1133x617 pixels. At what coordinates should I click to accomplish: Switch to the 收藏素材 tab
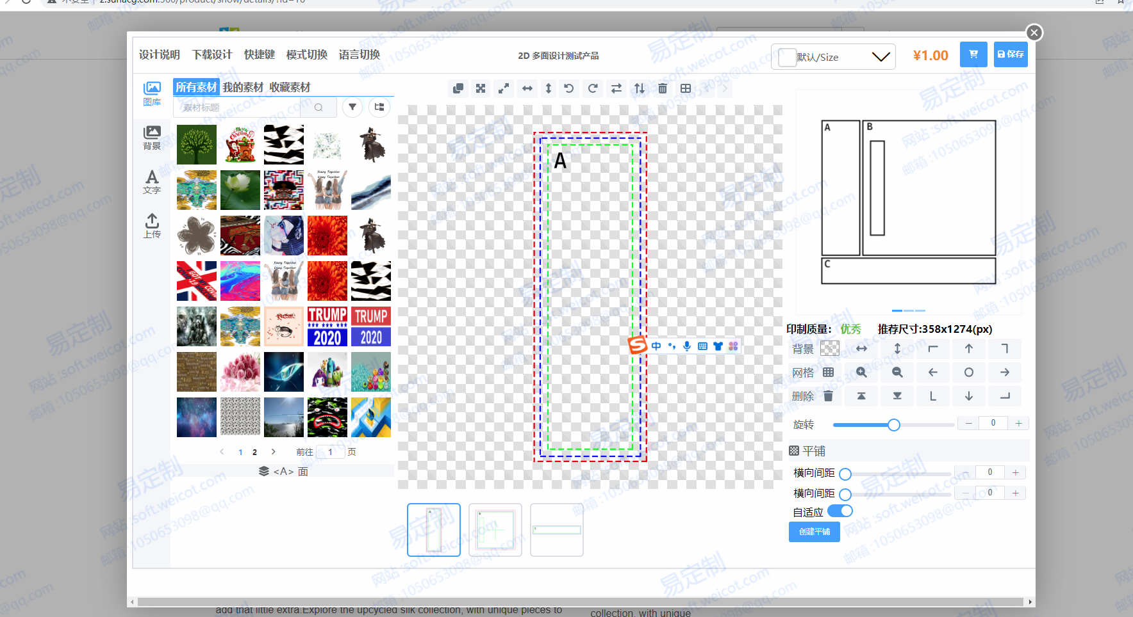tap(290, 87)
